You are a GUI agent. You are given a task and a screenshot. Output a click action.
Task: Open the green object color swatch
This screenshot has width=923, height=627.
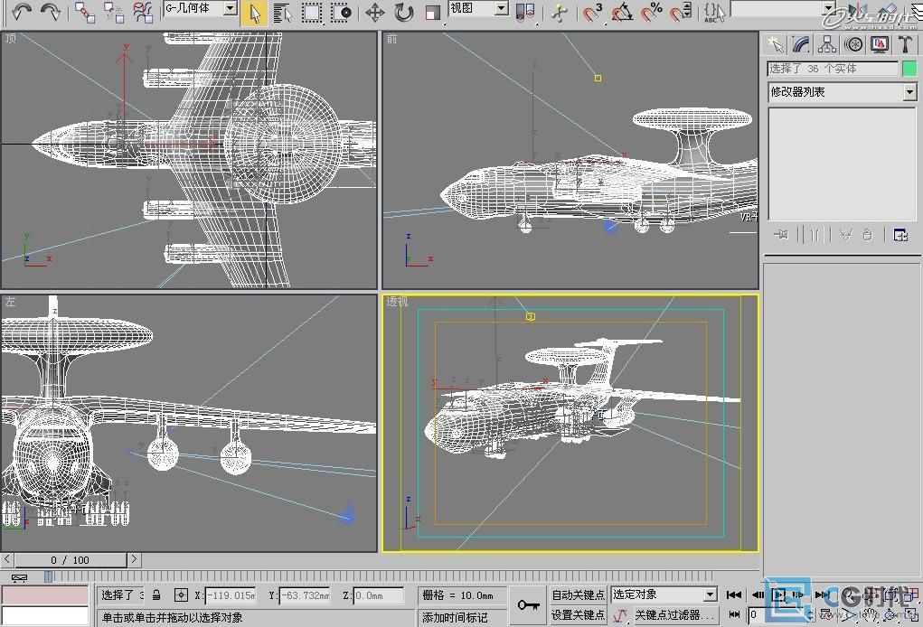[x=909, y=69]
